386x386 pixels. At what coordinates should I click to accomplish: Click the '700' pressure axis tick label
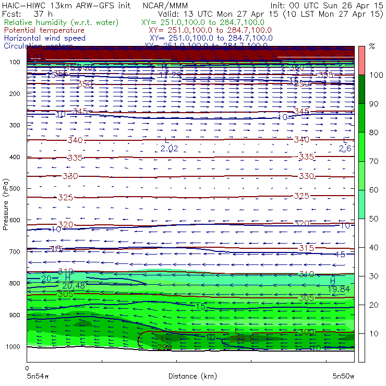coord(15,251)
